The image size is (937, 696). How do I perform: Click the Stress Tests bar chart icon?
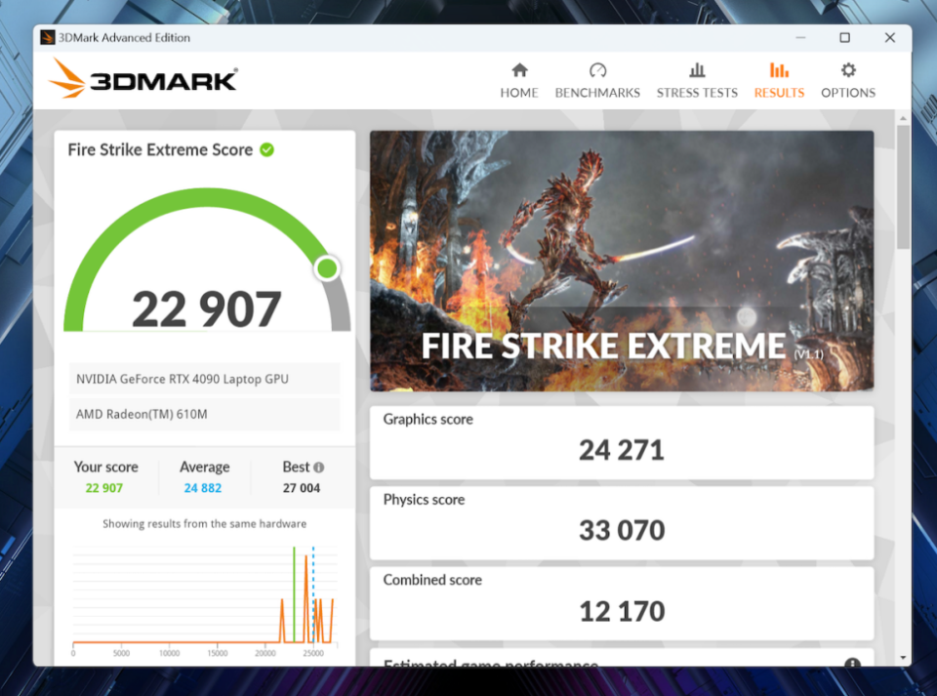[x=697, y=70]
